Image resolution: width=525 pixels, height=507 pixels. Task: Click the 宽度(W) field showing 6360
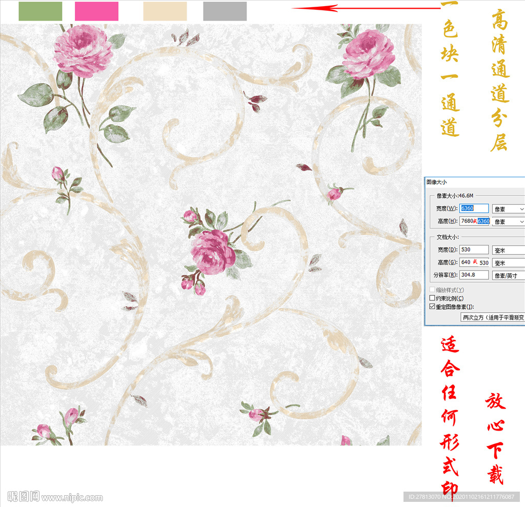coord(474,209)
